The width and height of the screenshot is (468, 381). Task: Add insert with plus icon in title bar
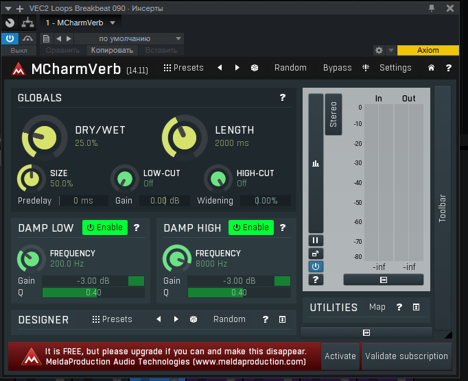pos(20,9)
